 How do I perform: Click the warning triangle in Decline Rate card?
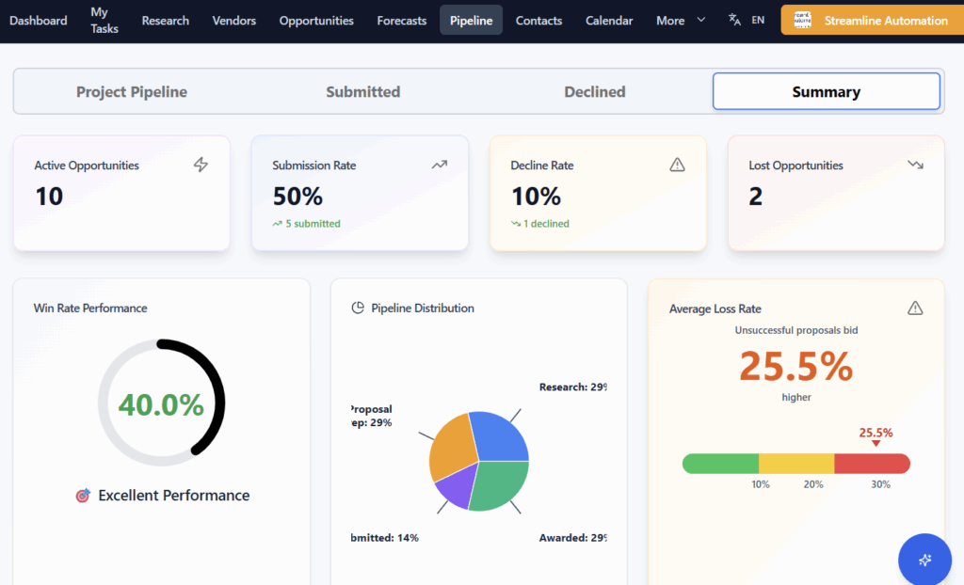tap(677, 165)
